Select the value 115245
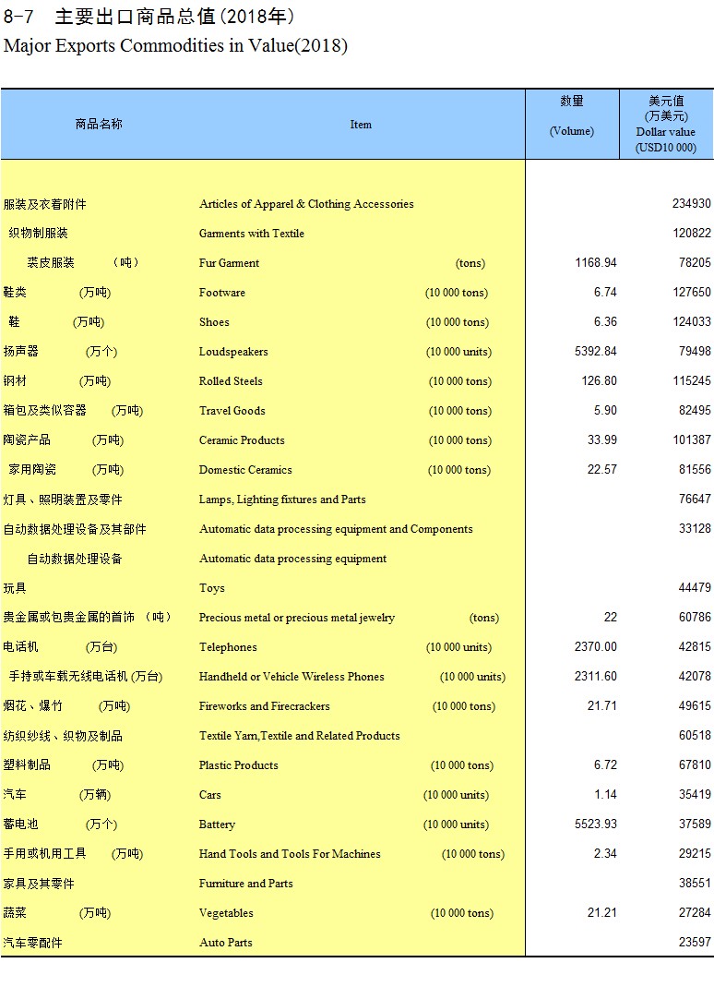 [x=691, y=380]
